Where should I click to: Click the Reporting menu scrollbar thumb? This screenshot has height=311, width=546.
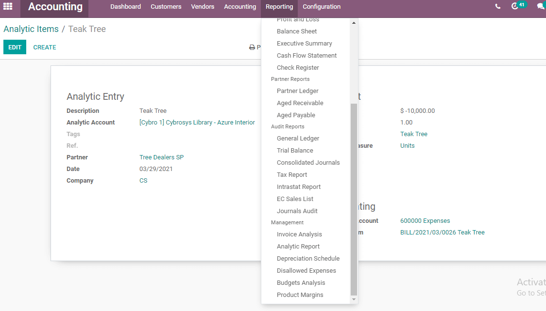[x=354, y=199]
